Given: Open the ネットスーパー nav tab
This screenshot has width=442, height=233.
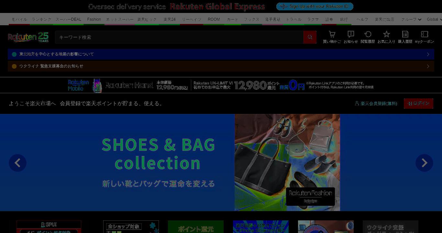Looking at the screenshot, I should point(120,19).
